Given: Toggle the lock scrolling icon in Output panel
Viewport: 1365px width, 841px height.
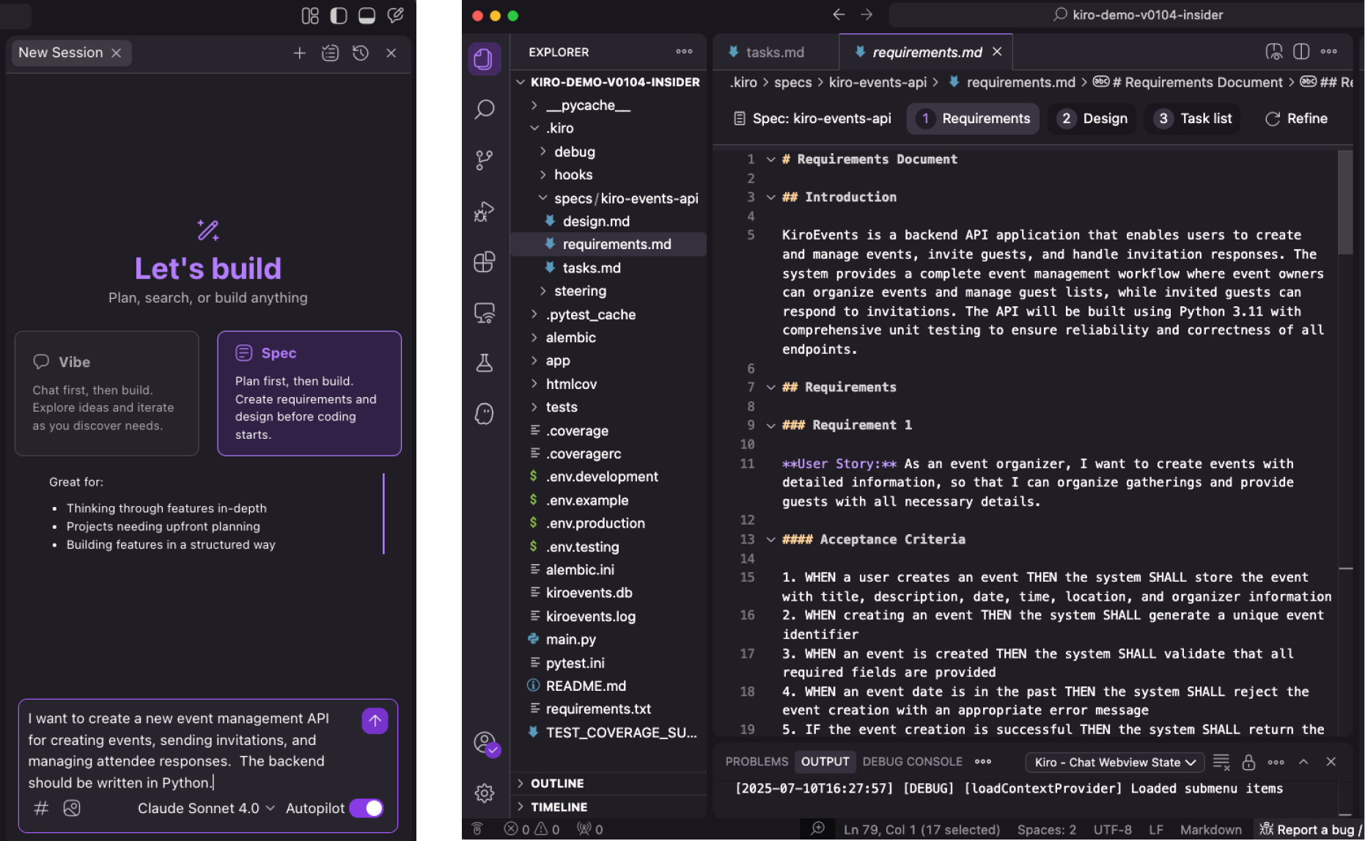Looking at the screenshot, I should tap(1248, 763).
